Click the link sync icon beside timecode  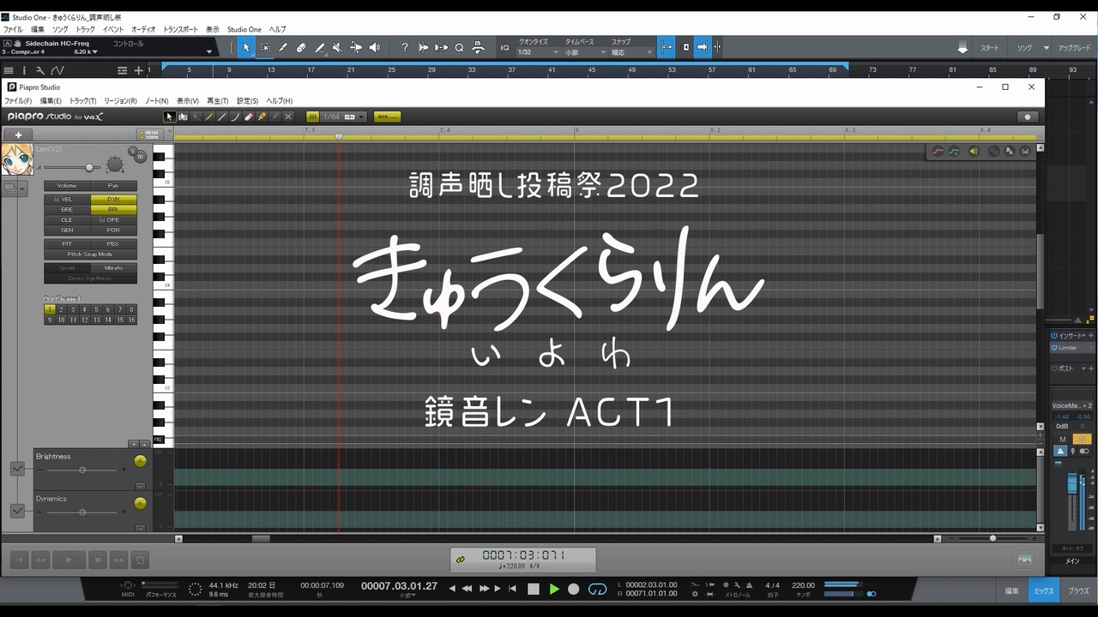coord(460,560)
